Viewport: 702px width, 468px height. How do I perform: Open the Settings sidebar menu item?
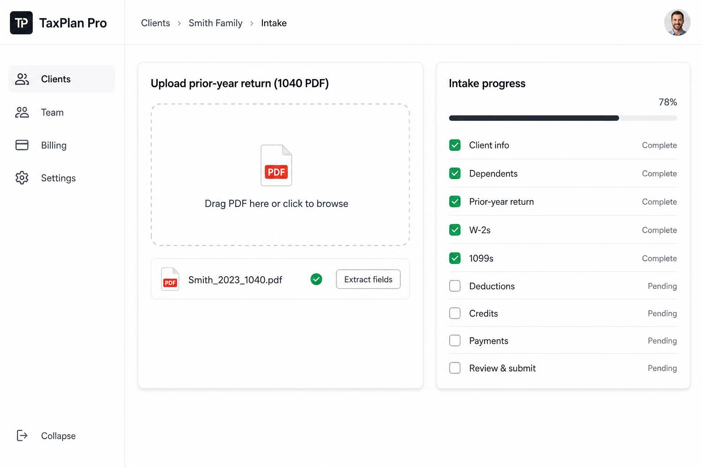pos(62,178)
